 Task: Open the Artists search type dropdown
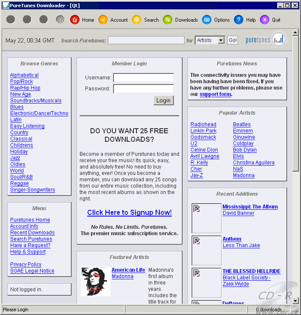(x=210, y=40)
